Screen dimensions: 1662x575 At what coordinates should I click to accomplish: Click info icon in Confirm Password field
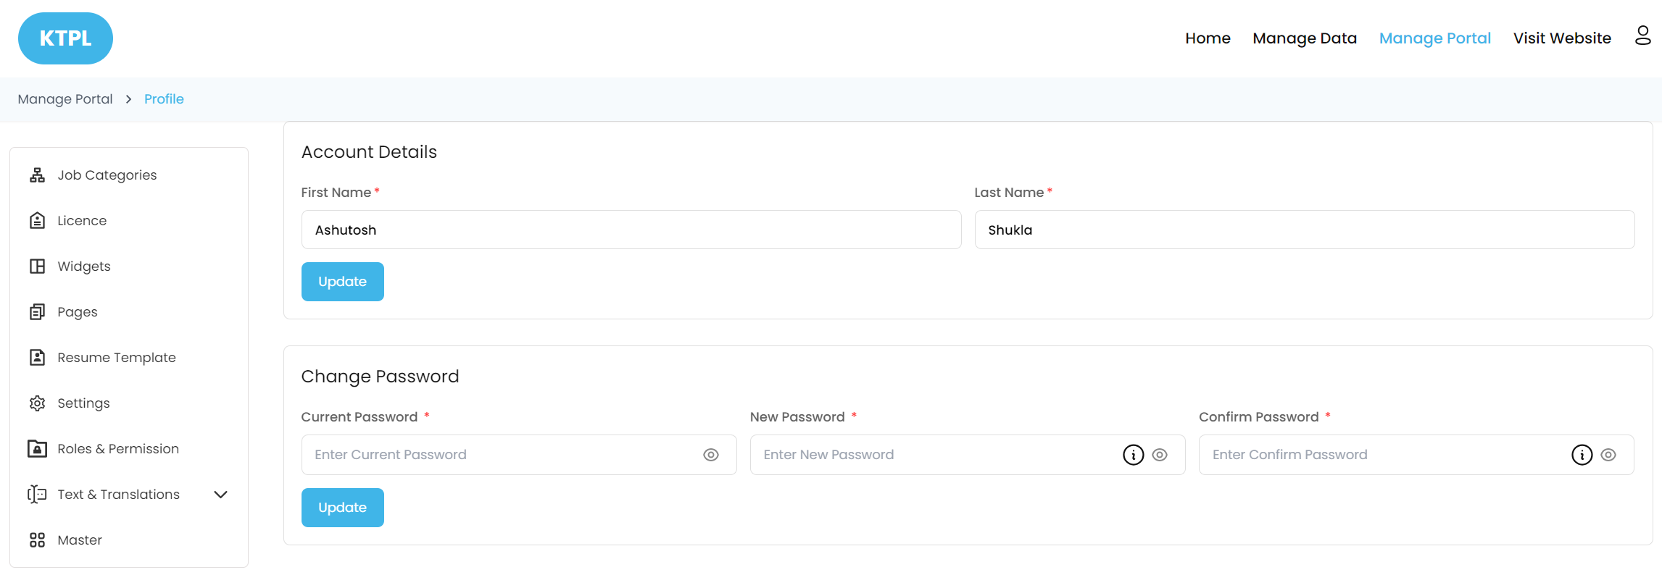pos(1582,455)
